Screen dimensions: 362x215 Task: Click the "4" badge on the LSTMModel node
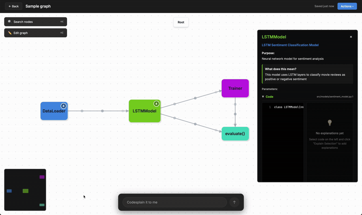pyautogui.click(x=156, y=104)
